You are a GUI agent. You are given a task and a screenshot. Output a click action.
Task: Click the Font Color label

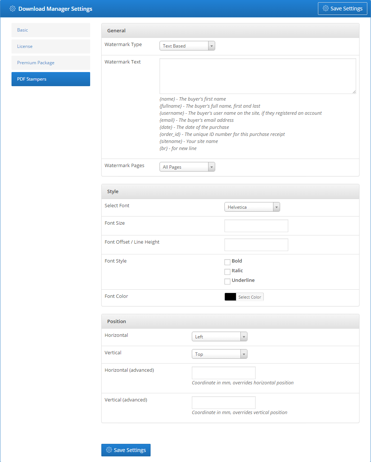point(116,296)
